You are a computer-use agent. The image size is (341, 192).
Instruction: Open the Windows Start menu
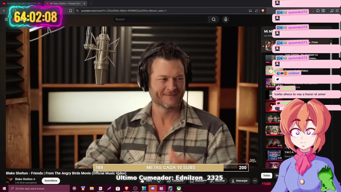coord(4,189)
